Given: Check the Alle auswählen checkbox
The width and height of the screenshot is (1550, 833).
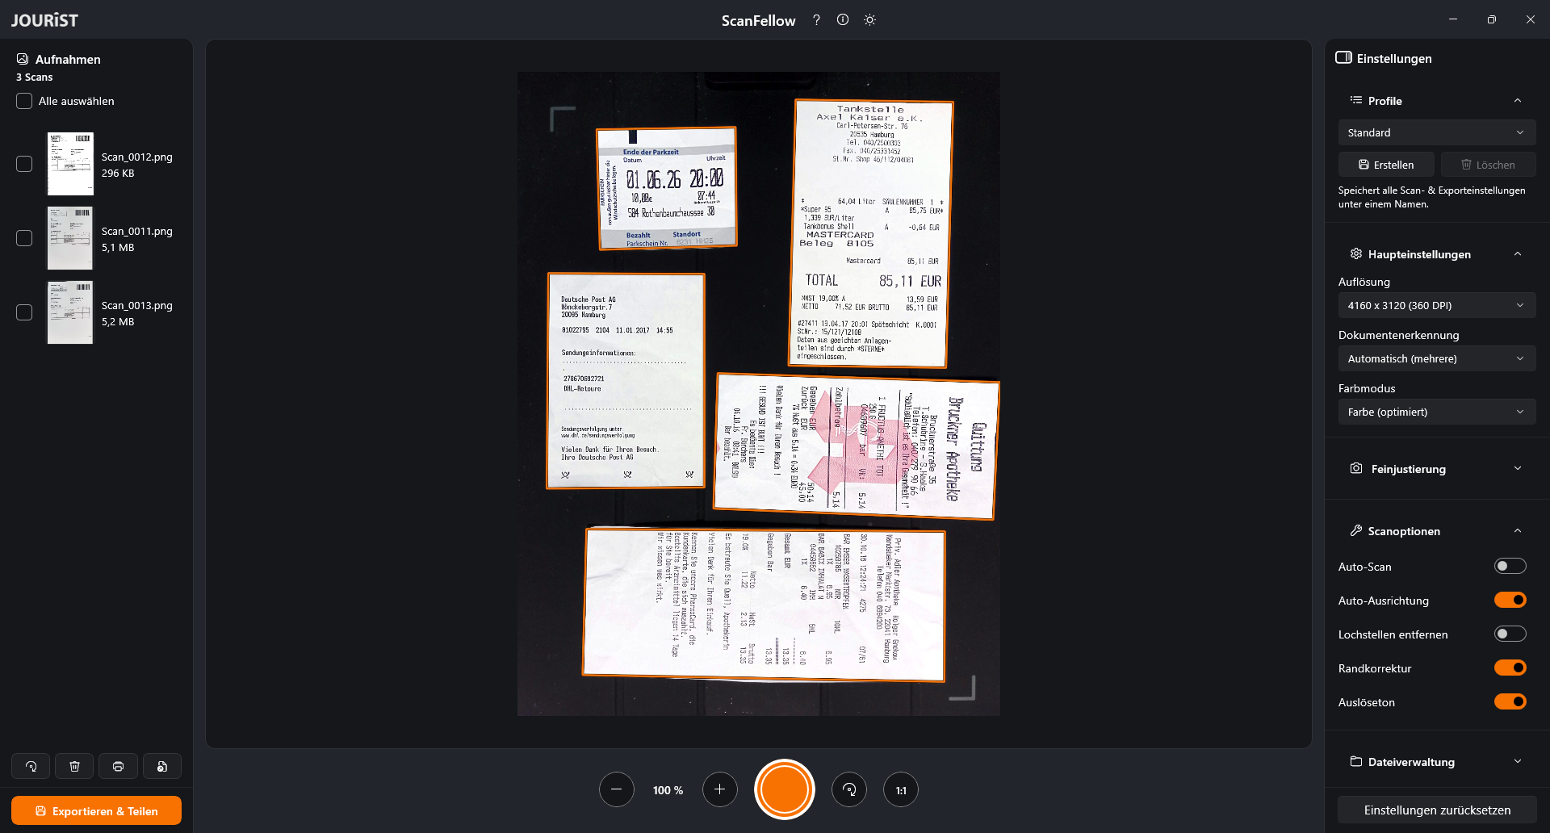Looking at the screenshot, I should 24,101.
